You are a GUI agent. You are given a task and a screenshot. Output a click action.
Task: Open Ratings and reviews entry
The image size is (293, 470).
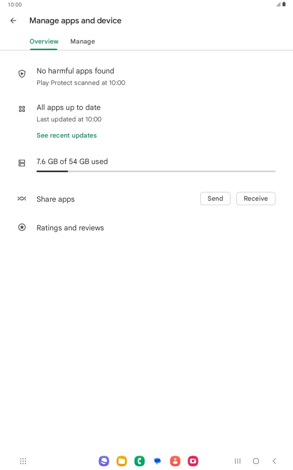coord(70,228)
